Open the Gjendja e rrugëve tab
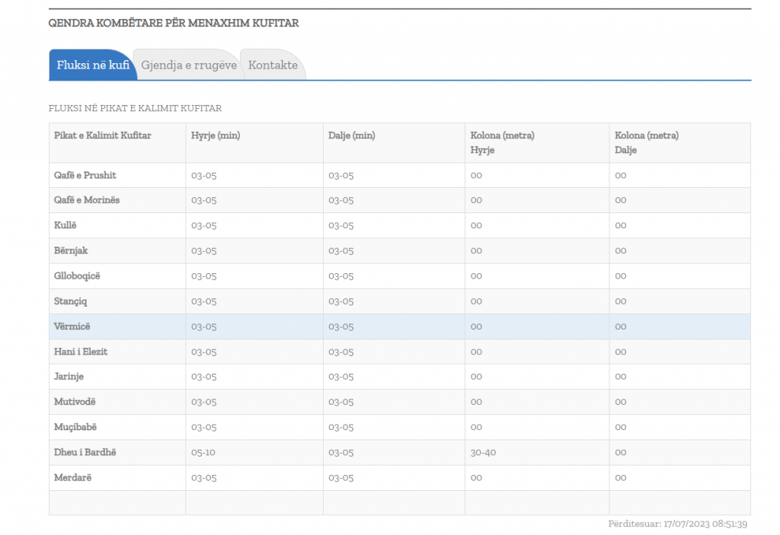Image resolution: width=780 pixels, height=535 pixels. click(188, 65)
